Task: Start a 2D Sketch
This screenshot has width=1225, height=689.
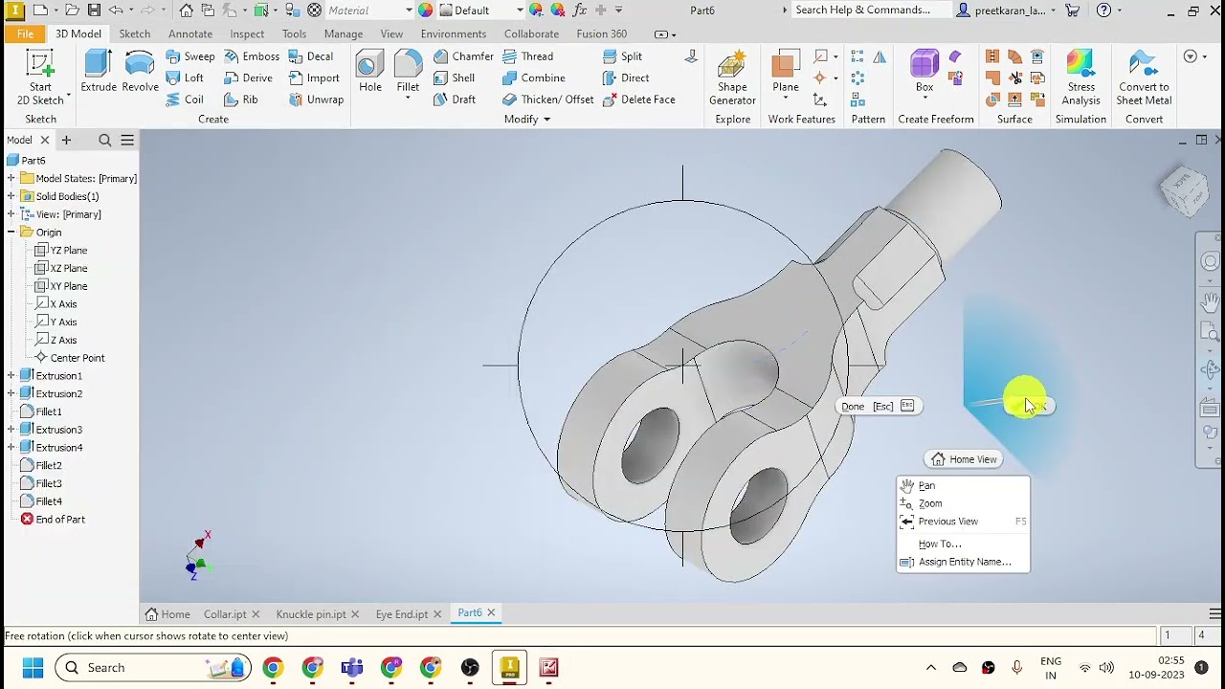Action: click(40, 78)
